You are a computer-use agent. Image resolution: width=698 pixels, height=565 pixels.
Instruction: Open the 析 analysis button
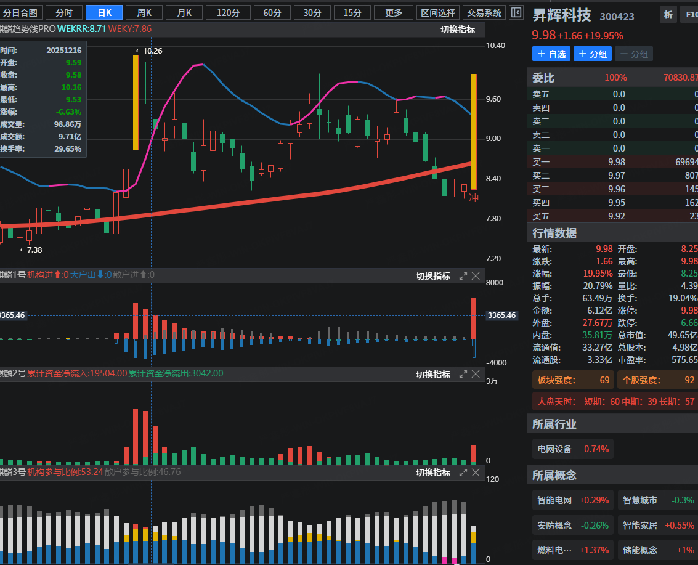tap(668, 15)
